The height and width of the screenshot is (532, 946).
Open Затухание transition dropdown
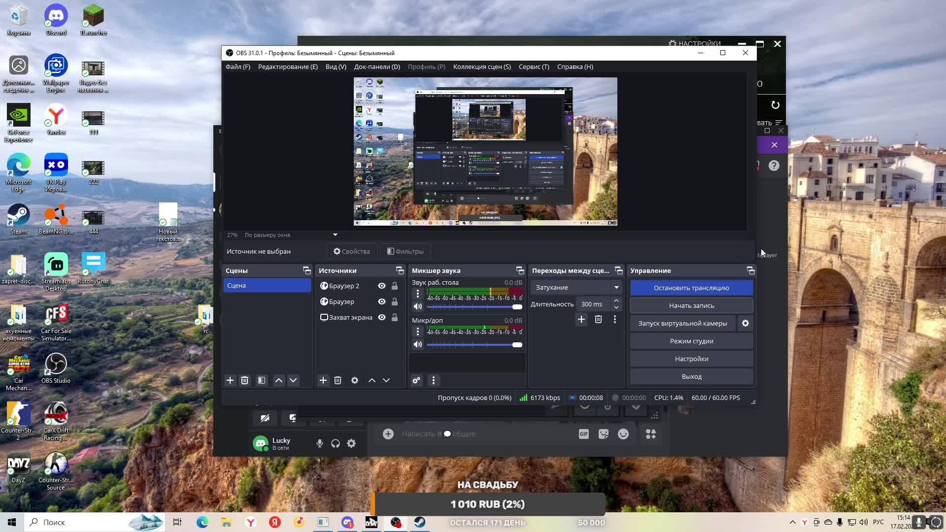[576, 287]
